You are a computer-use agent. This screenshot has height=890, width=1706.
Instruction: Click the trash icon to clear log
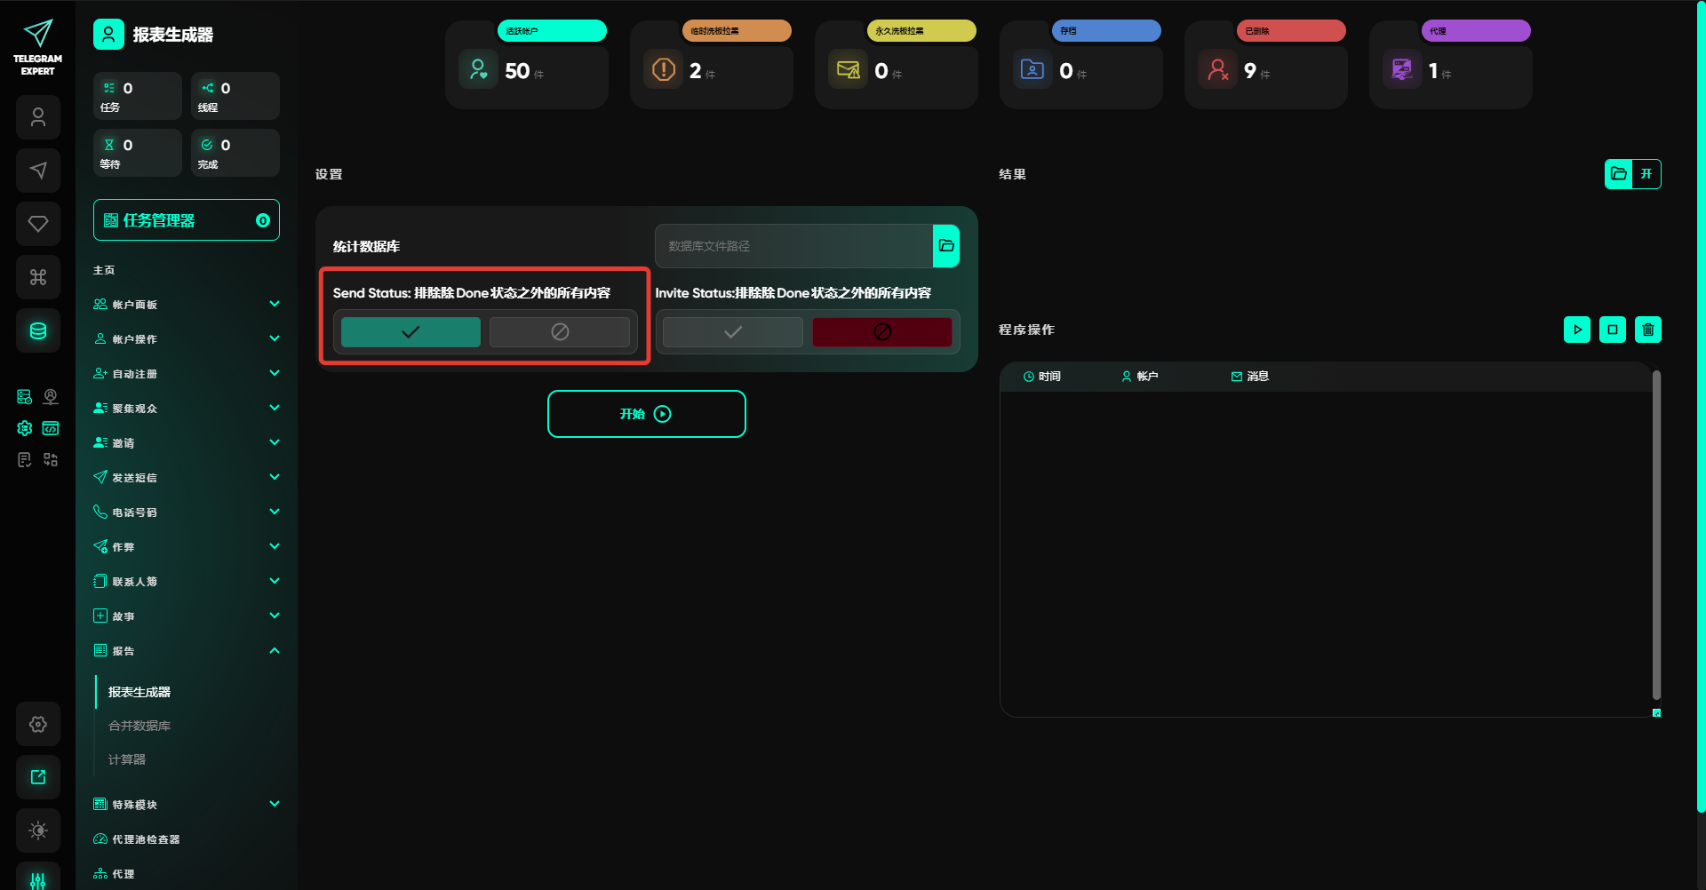click(1647, 330)
